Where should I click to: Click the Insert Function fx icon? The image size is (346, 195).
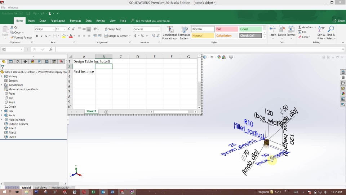coord(51,49)
